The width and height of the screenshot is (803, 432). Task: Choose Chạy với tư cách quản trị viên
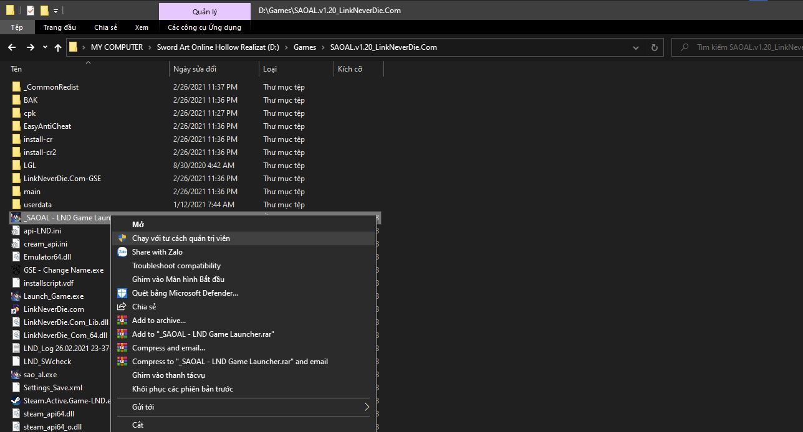pyautogui.click(x=181, y=238)
